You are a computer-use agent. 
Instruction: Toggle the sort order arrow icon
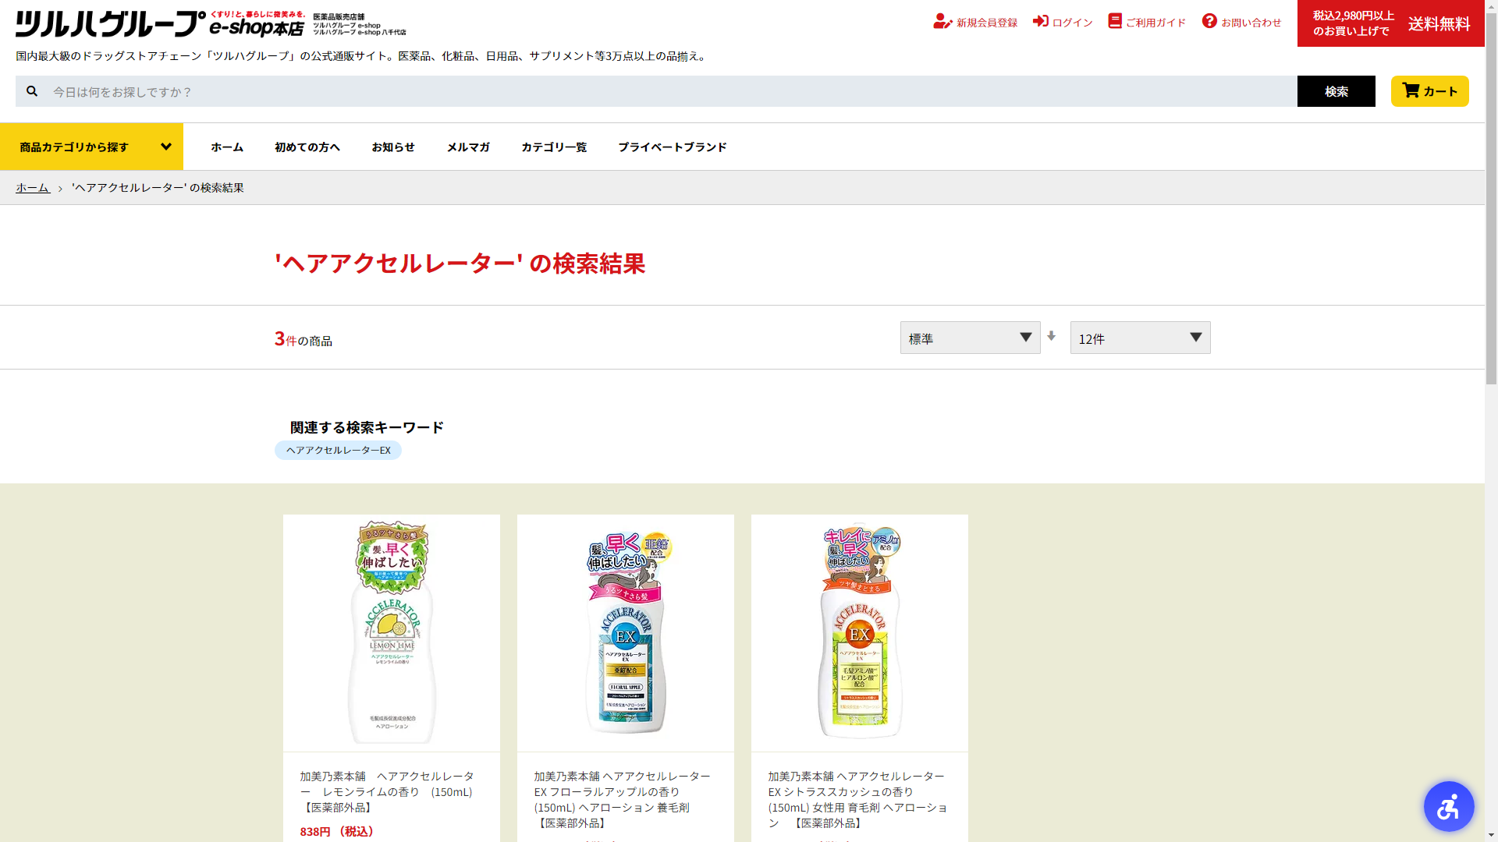click(1051, 336)
